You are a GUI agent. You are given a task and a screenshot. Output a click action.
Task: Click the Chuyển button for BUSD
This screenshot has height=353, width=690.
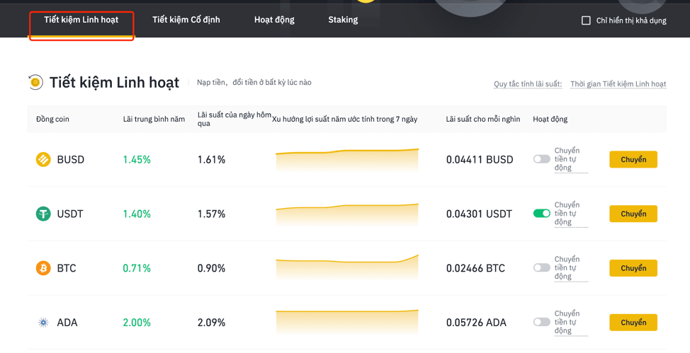(633, 160)
